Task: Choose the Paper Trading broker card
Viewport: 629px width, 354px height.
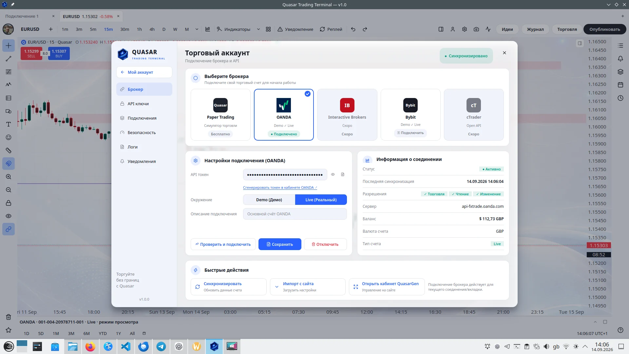Action: coord(220,115)
